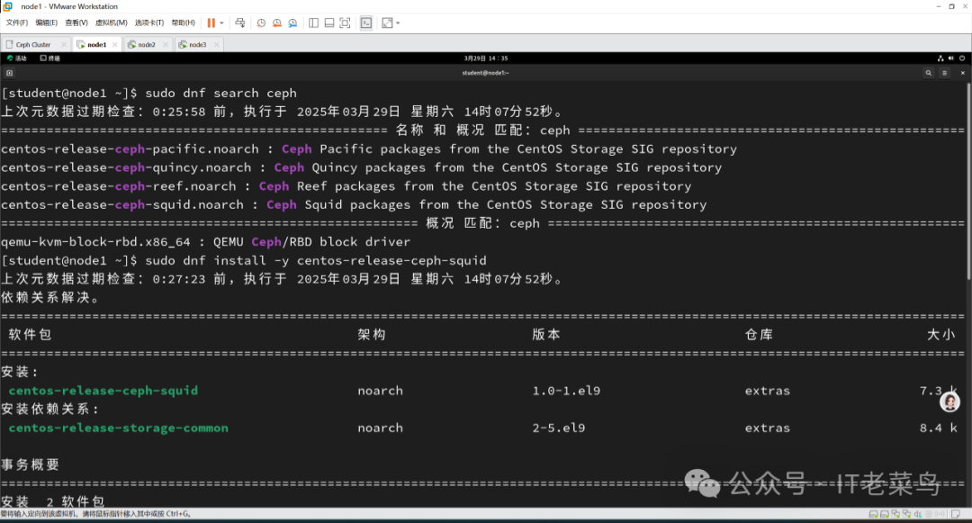
Task: Expand the stretch display dropdown arrow
Action: 398,23
